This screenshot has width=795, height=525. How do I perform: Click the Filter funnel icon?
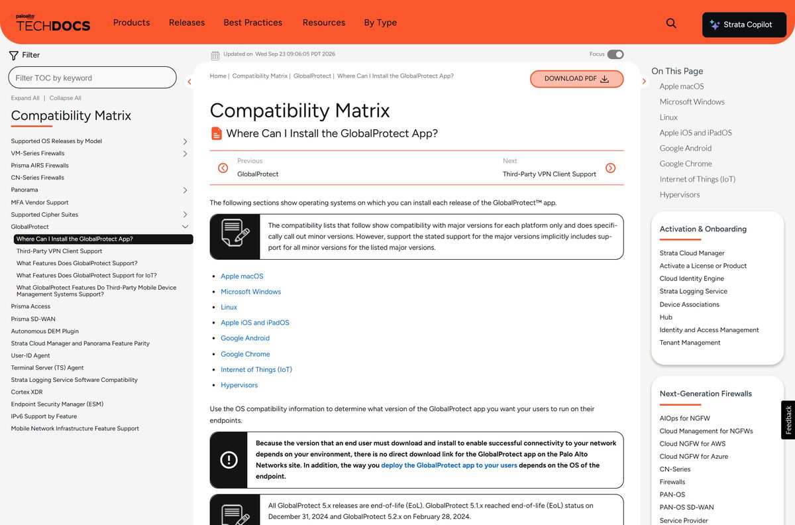13,55
